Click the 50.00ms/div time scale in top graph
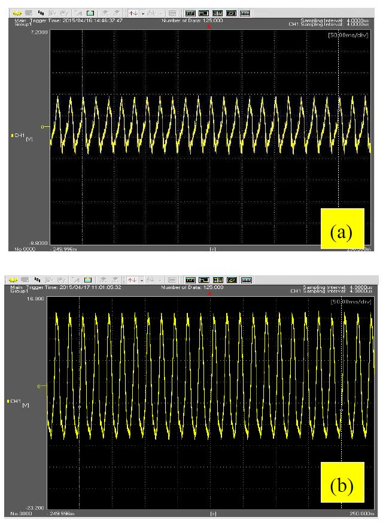Viewport: 386px width, 523px height. click(x=349, y=35)
